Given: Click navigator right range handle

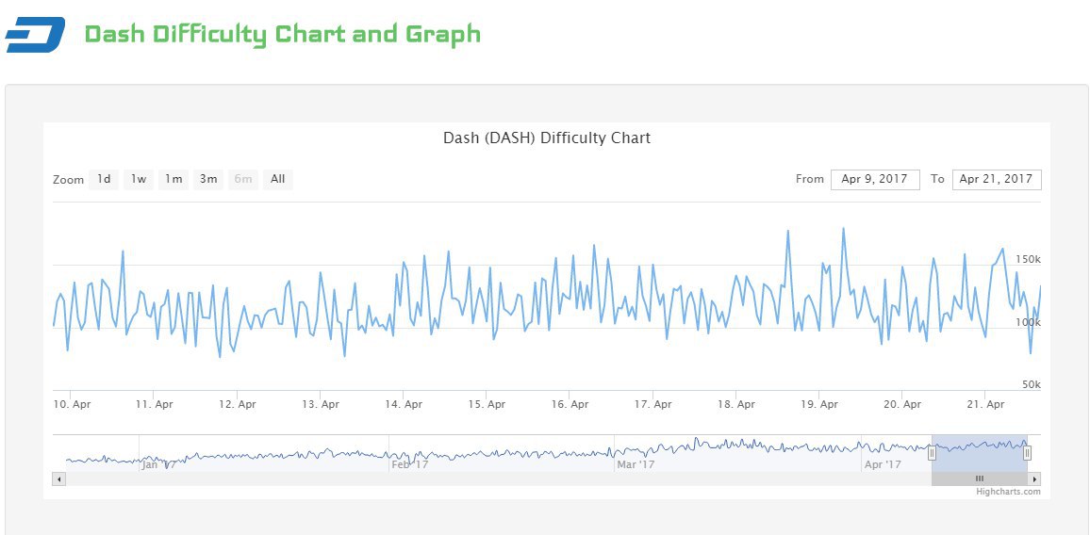Looking at the screenshot, I should 1027,453.
